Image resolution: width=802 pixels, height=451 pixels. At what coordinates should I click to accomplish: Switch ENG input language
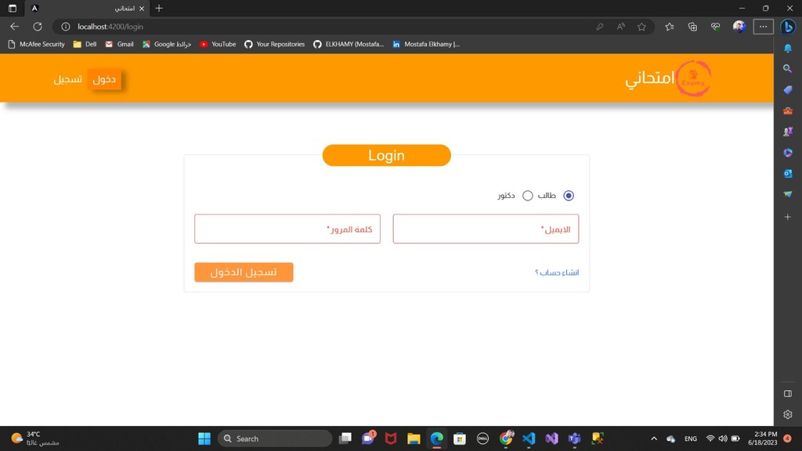(691, 438)
